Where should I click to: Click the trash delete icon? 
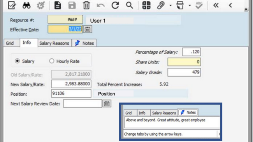click(x=86, y=5)
